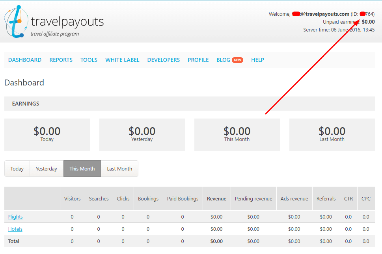Image resolution: width=382 pixels, height=254 pixels.
Task: Click the Server time text
Action: click(339, 30)
